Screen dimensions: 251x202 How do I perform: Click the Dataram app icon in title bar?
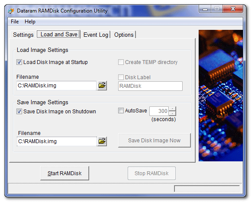[11, 11]
